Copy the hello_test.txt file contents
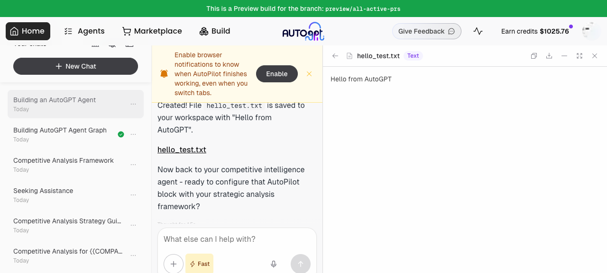Screen dimensions: 607x273 [x=534, y=56]
